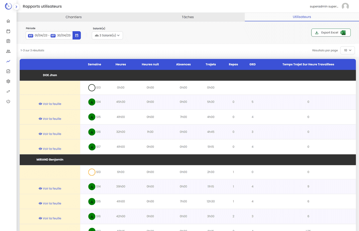View DOE Jhon's sheet for week S14
The width and height of the screenshot is (359, 231).
(x=50, y=104)
